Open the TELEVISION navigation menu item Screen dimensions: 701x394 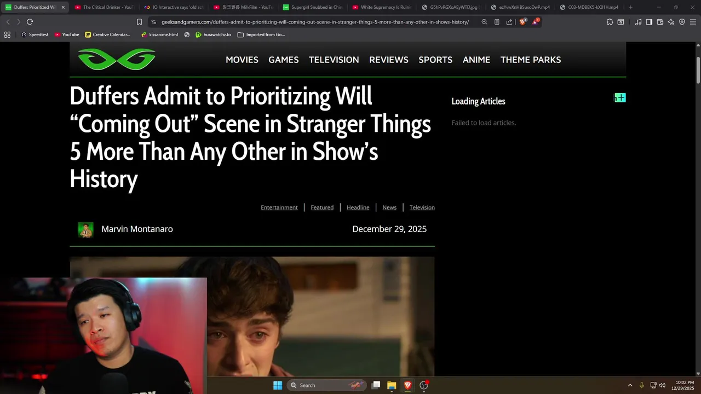(x=334, y=60)
